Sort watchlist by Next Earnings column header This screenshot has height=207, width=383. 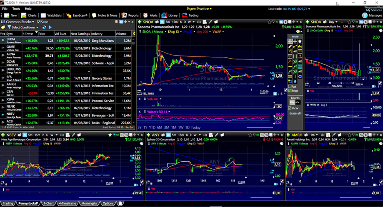pos(80,34)
